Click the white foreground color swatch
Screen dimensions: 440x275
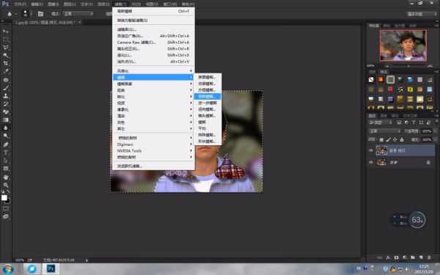click(x=4, y=197)
